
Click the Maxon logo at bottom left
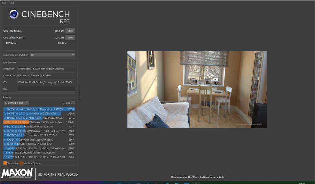pos(17,173)
